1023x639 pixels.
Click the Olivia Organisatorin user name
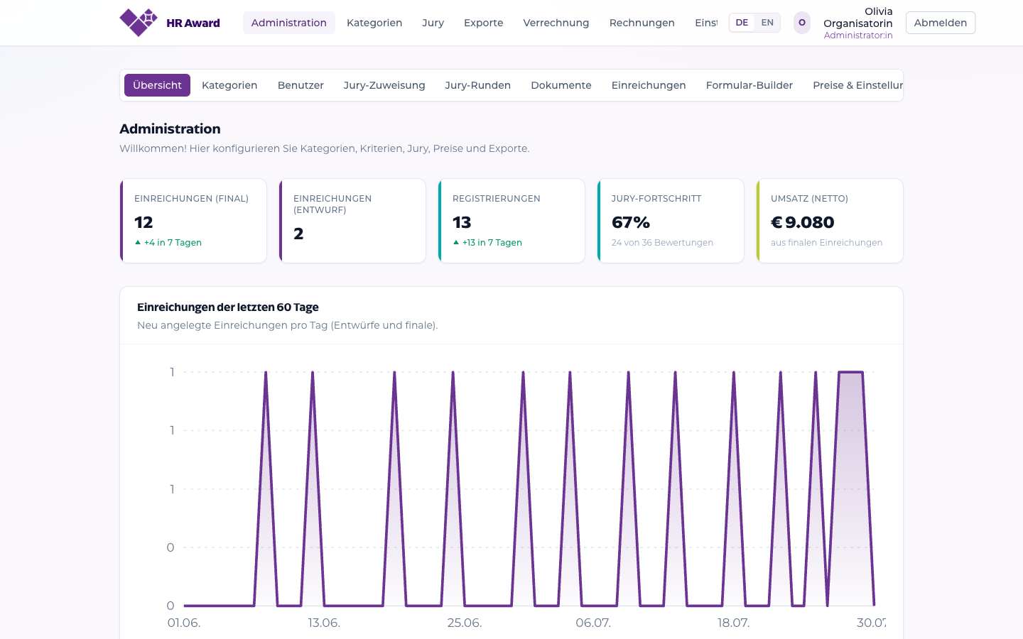[858, 17]
